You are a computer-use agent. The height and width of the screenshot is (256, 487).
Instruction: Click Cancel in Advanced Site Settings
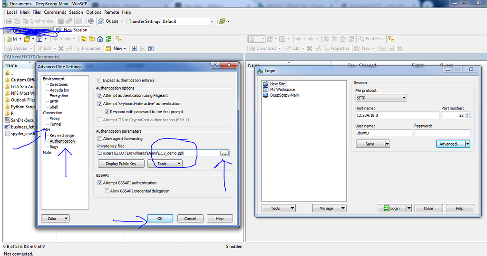[190, 218]
